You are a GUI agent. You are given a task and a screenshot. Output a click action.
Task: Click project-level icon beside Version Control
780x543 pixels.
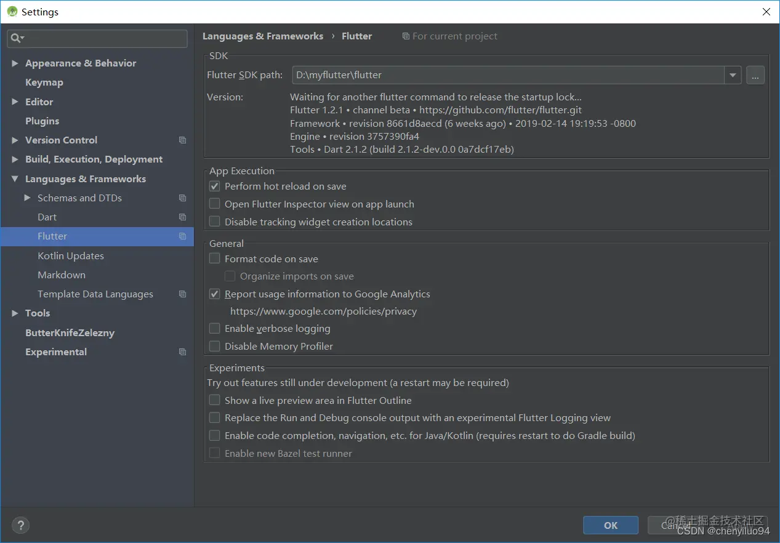click(182, 140)
